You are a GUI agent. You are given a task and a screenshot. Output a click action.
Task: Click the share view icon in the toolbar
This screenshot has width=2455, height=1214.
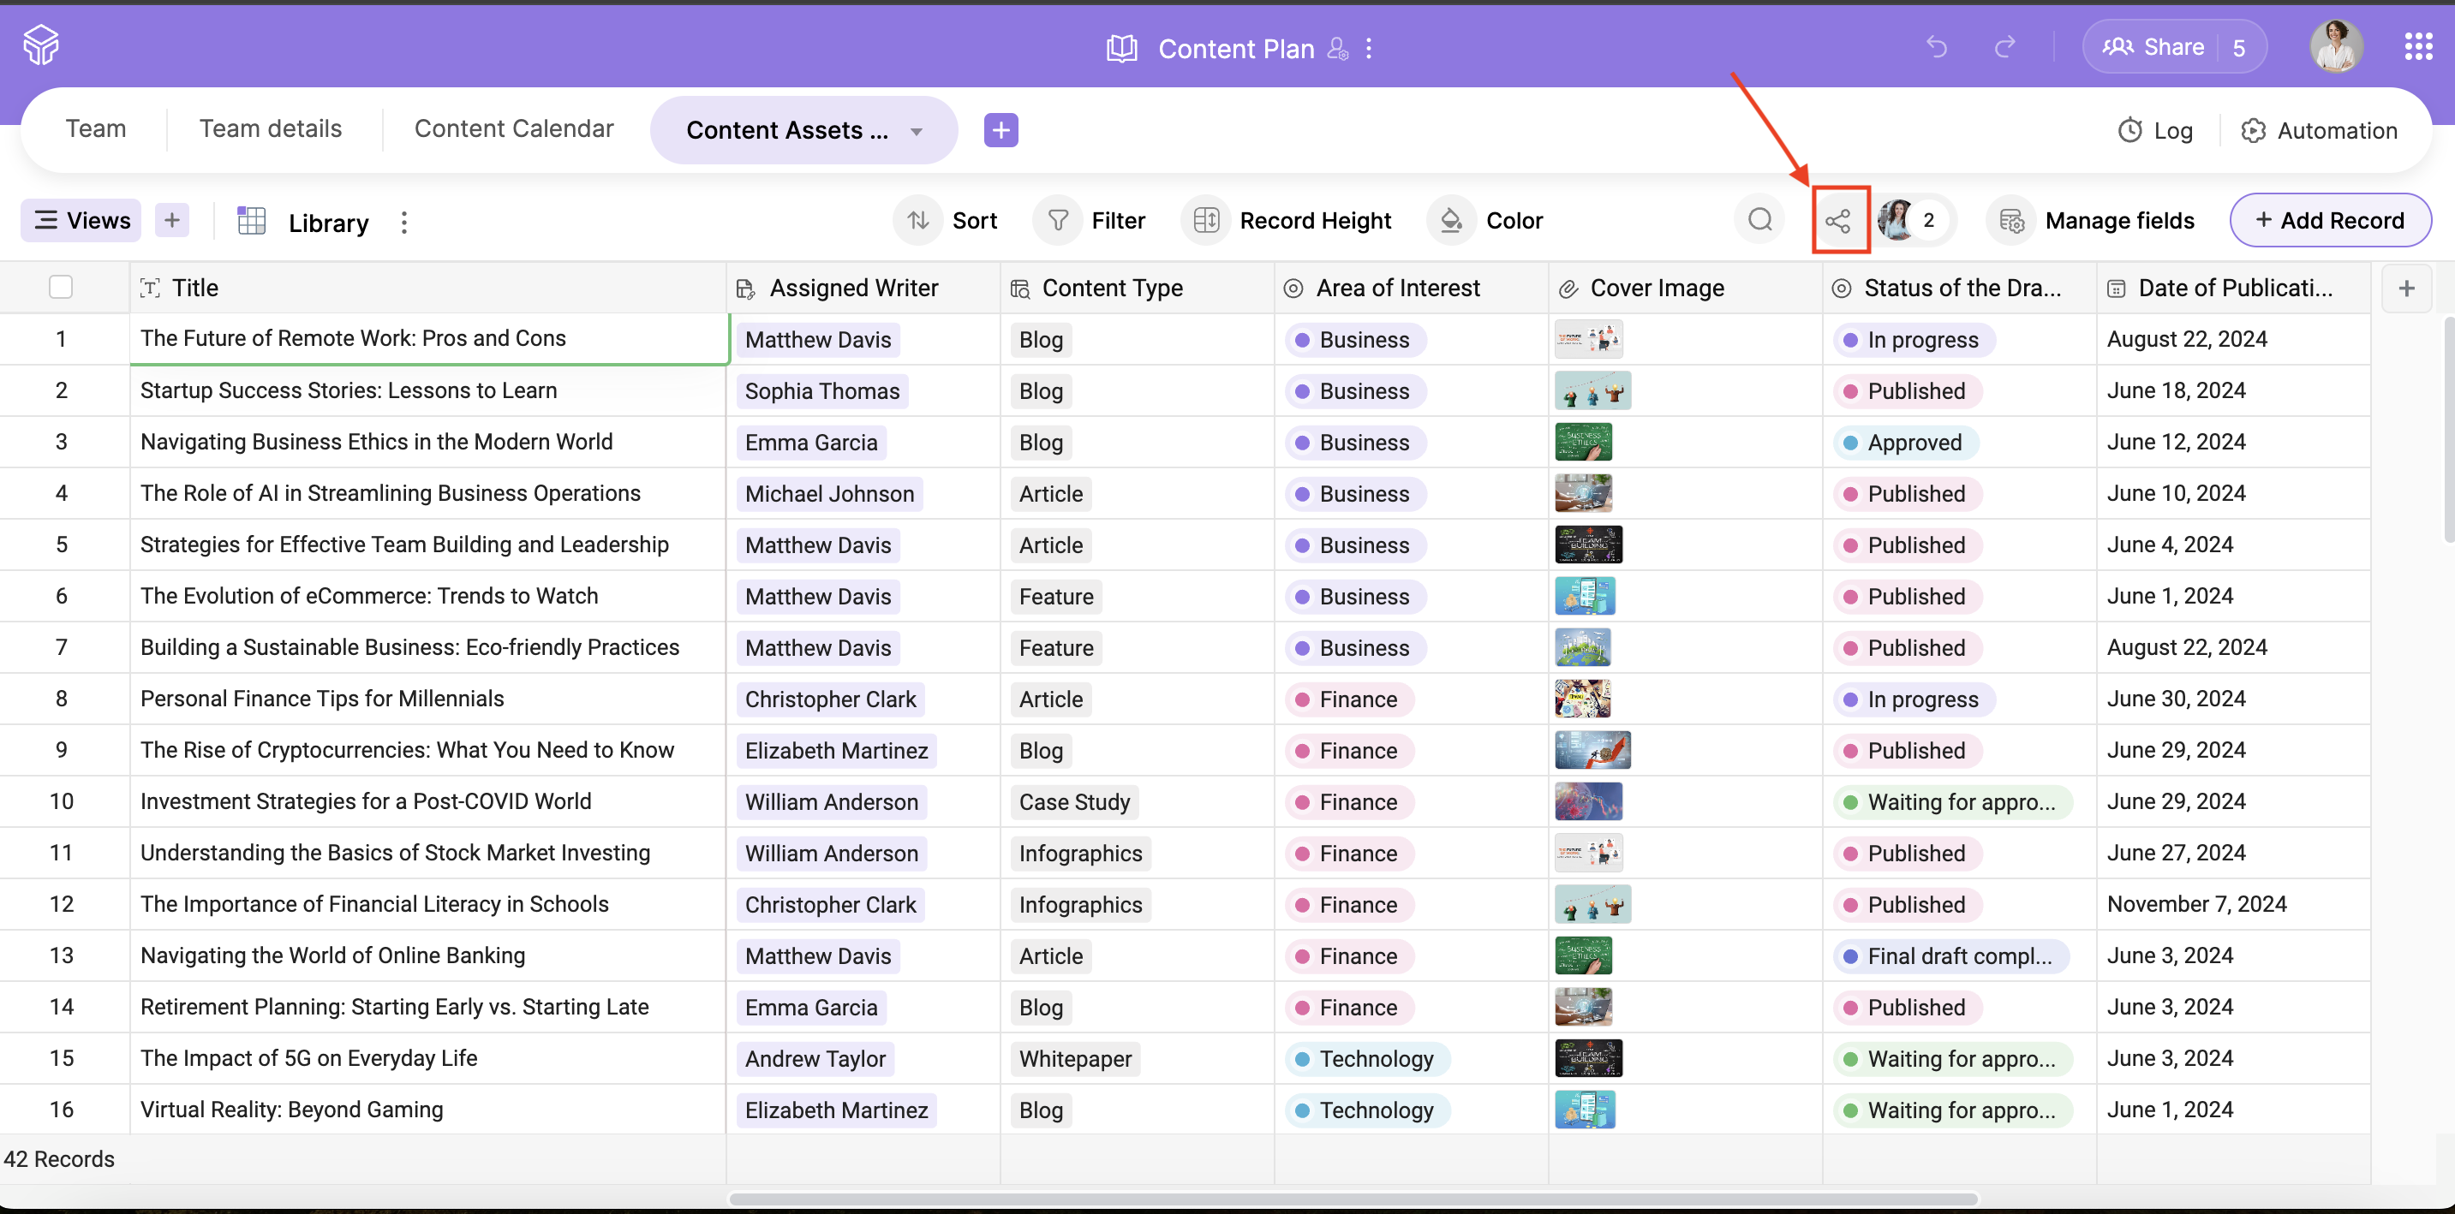click(1838, 221)
